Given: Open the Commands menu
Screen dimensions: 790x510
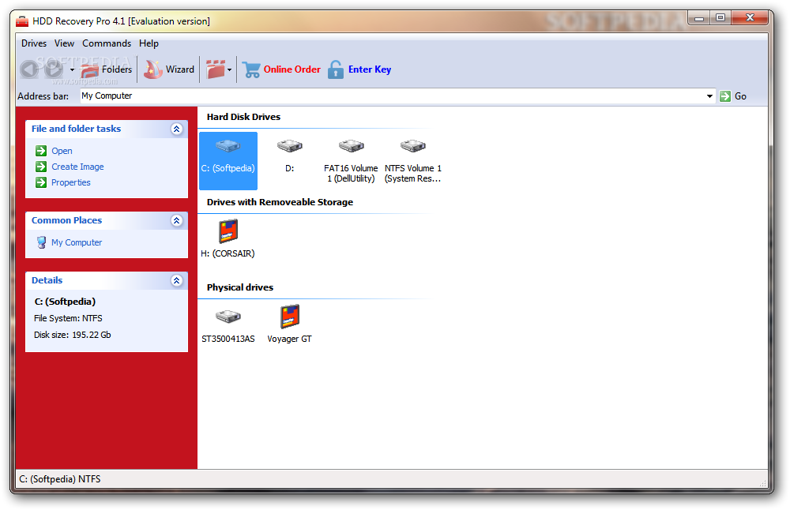Looking at the screenshot, I should pyautogui.click(x=107, y=43).
